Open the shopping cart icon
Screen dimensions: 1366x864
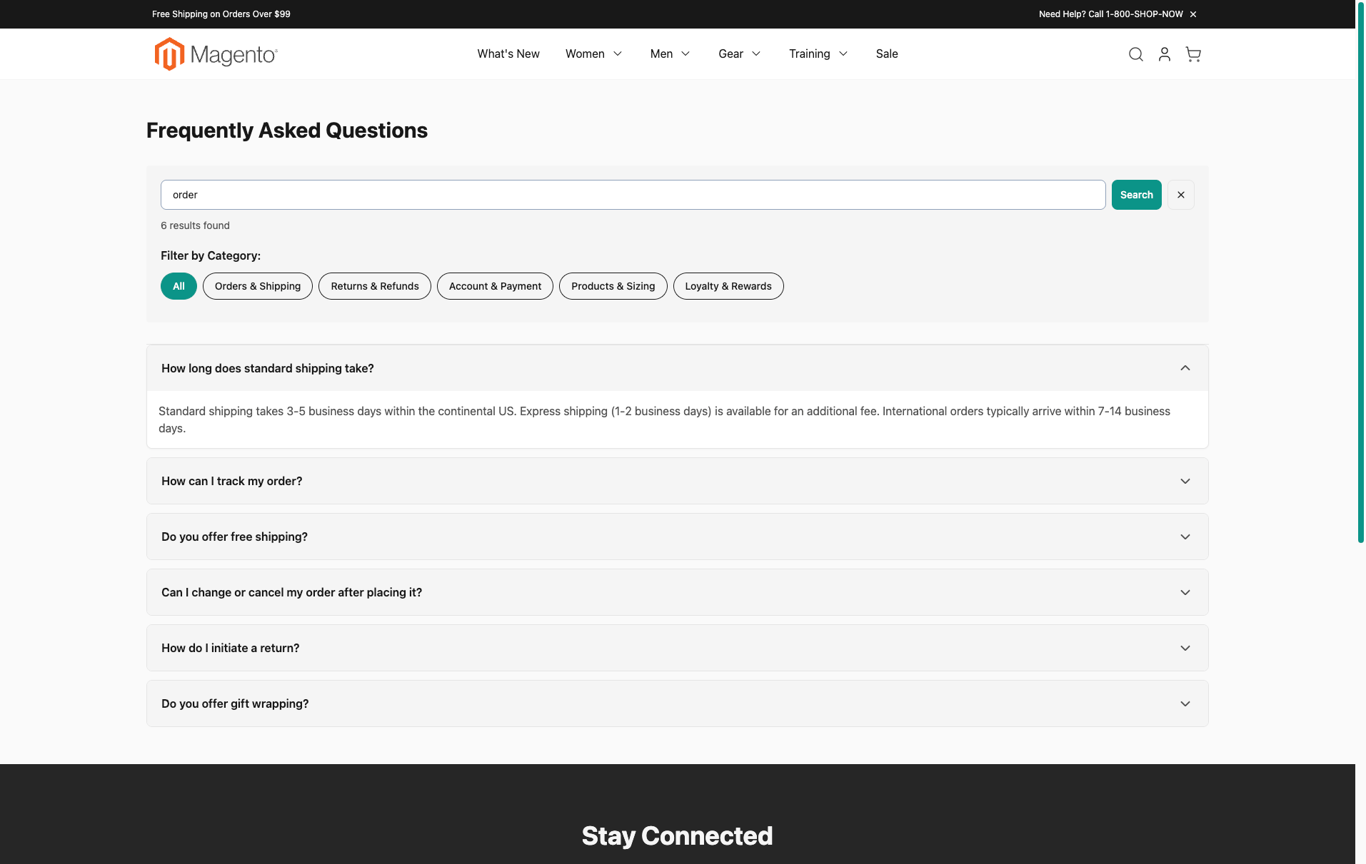tap(1192, 54)
